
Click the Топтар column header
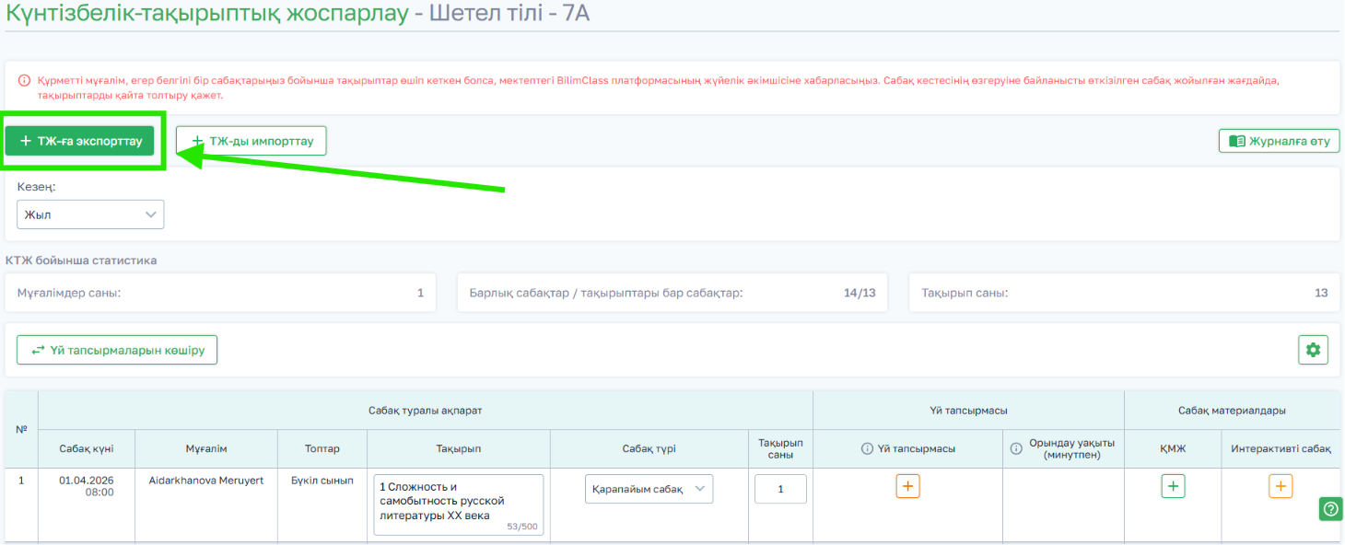(x=322, y=449)
